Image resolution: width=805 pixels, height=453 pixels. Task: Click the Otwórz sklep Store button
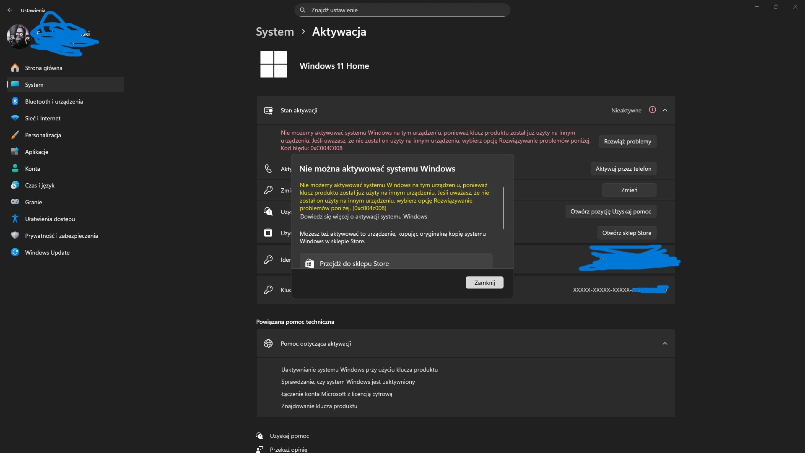627,233
